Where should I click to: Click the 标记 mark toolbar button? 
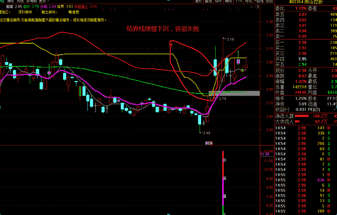coord(249,1)
